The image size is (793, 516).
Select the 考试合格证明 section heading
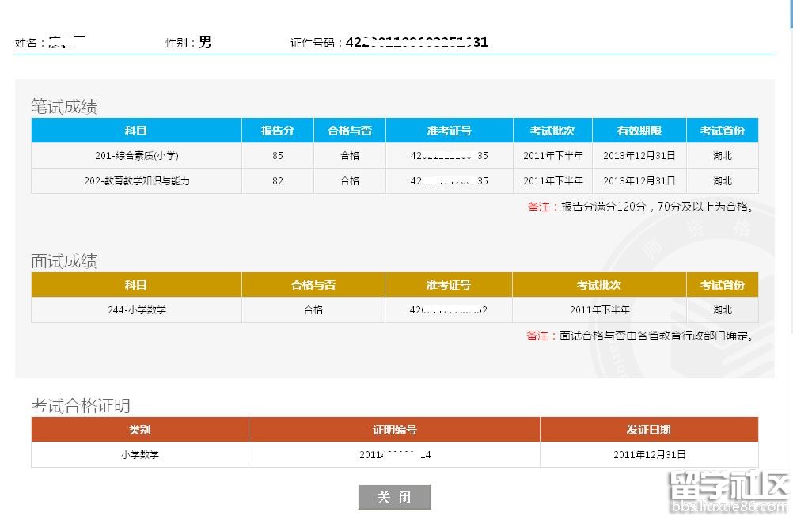(x=80, y=406)
